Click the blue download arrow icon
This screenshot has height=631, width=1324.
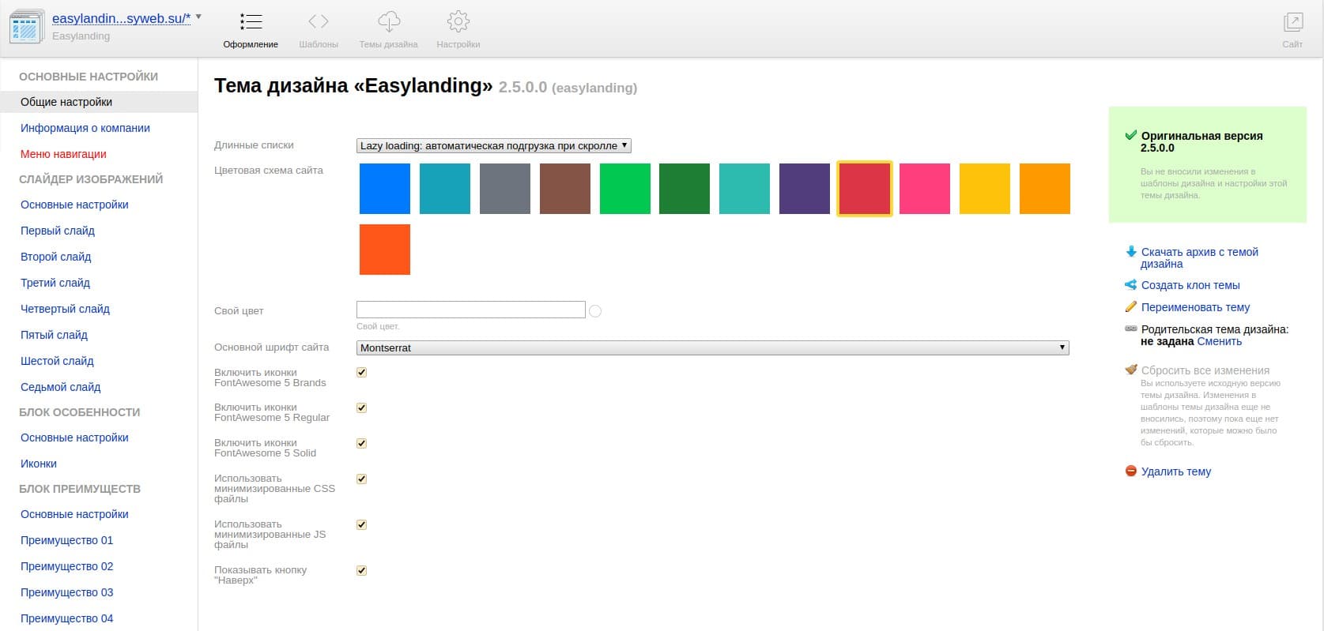click(x=1131, y=252)
